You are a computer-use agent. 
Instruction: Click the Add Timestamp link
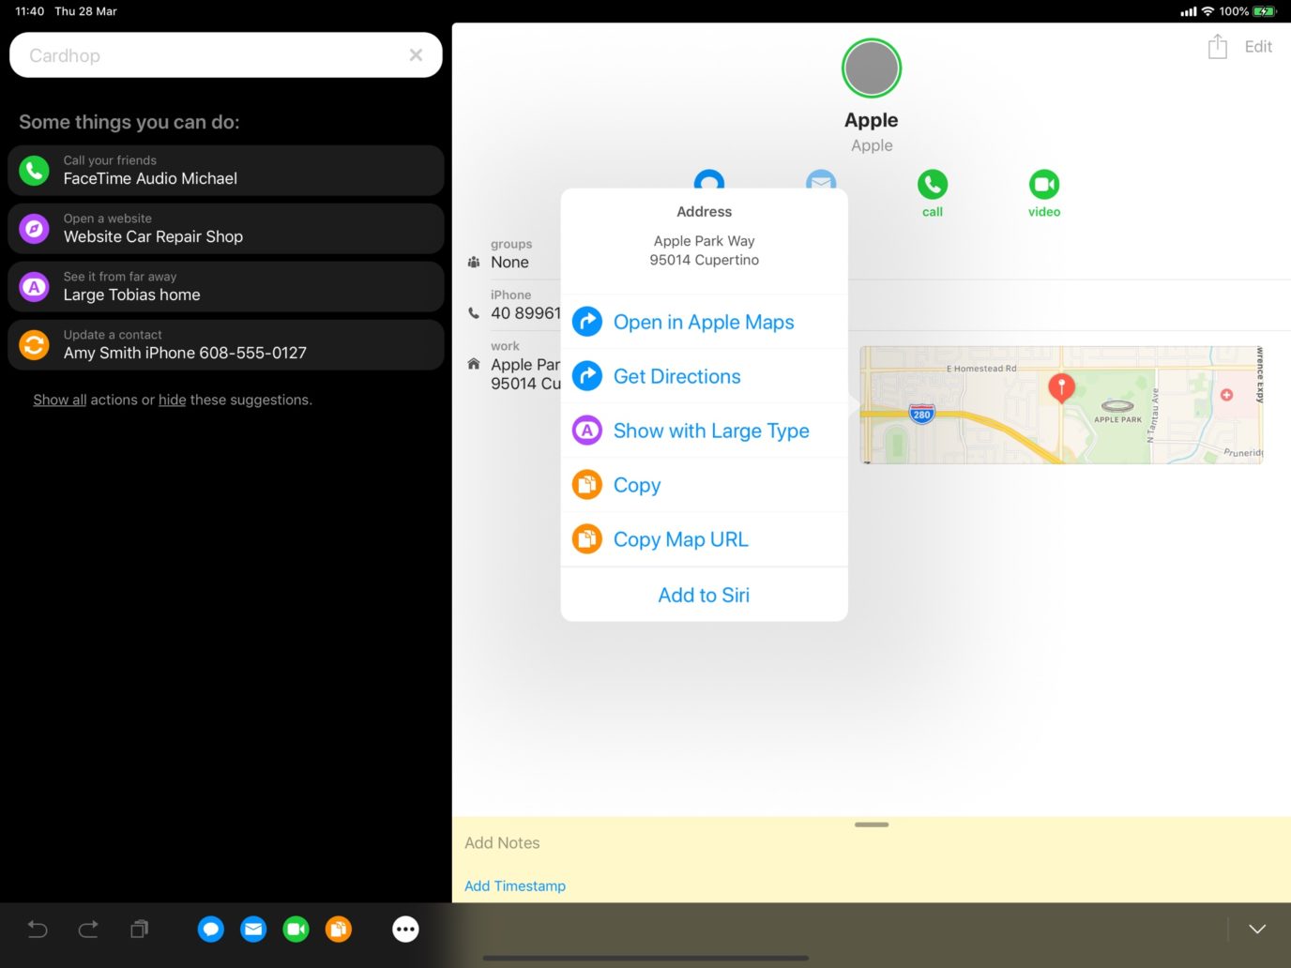[x=514, y=885]
